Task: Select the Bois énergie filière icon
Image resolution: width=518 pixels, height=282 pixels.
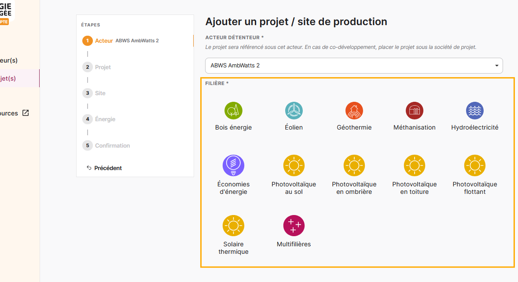Action: [233, 111]
